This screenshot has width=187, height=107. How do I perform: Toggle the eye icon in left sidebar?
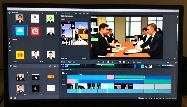[10, 43]
